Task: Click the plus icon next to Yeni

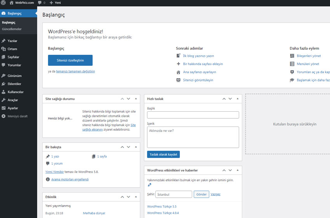Action: [51, 3]
